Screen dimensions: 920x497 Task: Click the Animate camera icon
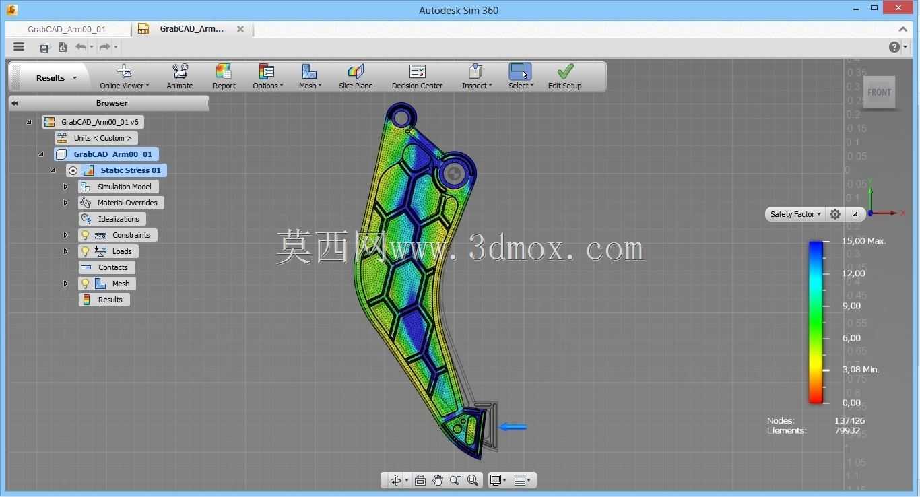coord(180,71)
